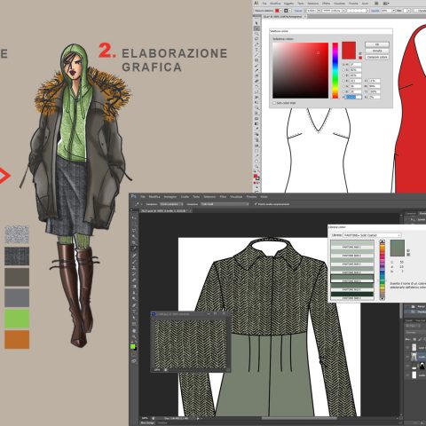Enable the Solo colori Web checkbox
Screen dimensions: 426x426
point(274,103)
